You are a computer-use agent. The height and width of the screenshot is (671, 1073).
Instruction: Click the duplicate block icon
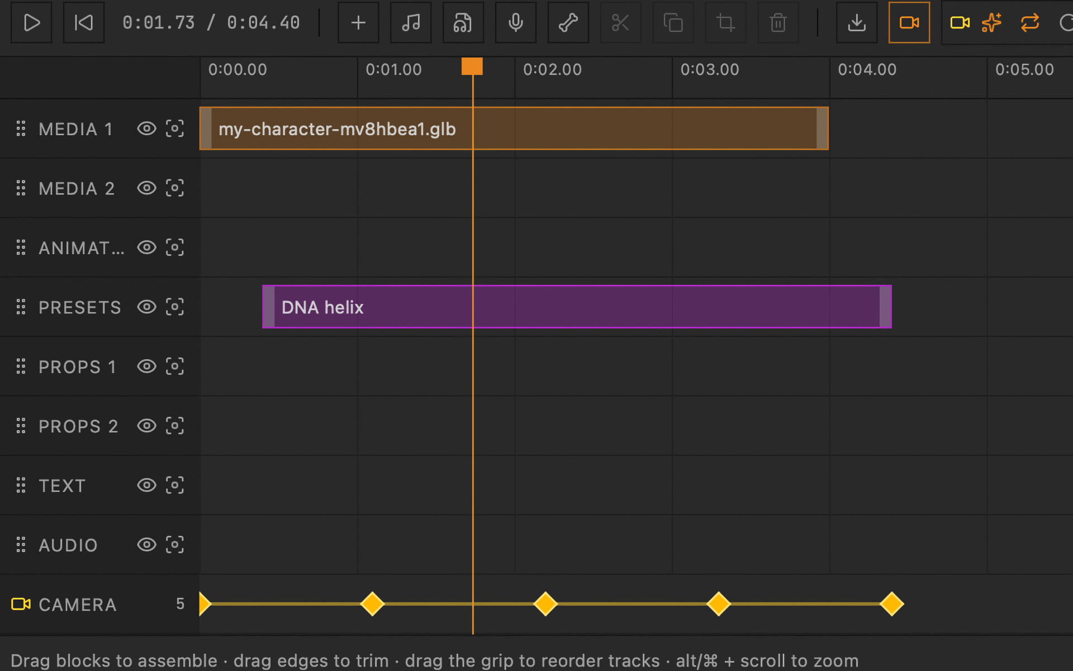coord(673,22)
